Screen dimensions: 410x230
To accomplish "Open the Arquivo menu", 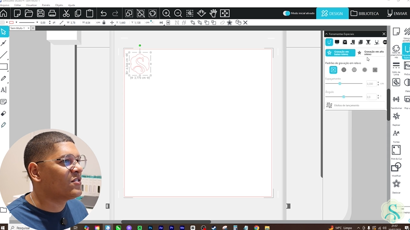I will (x=5, y=5).
